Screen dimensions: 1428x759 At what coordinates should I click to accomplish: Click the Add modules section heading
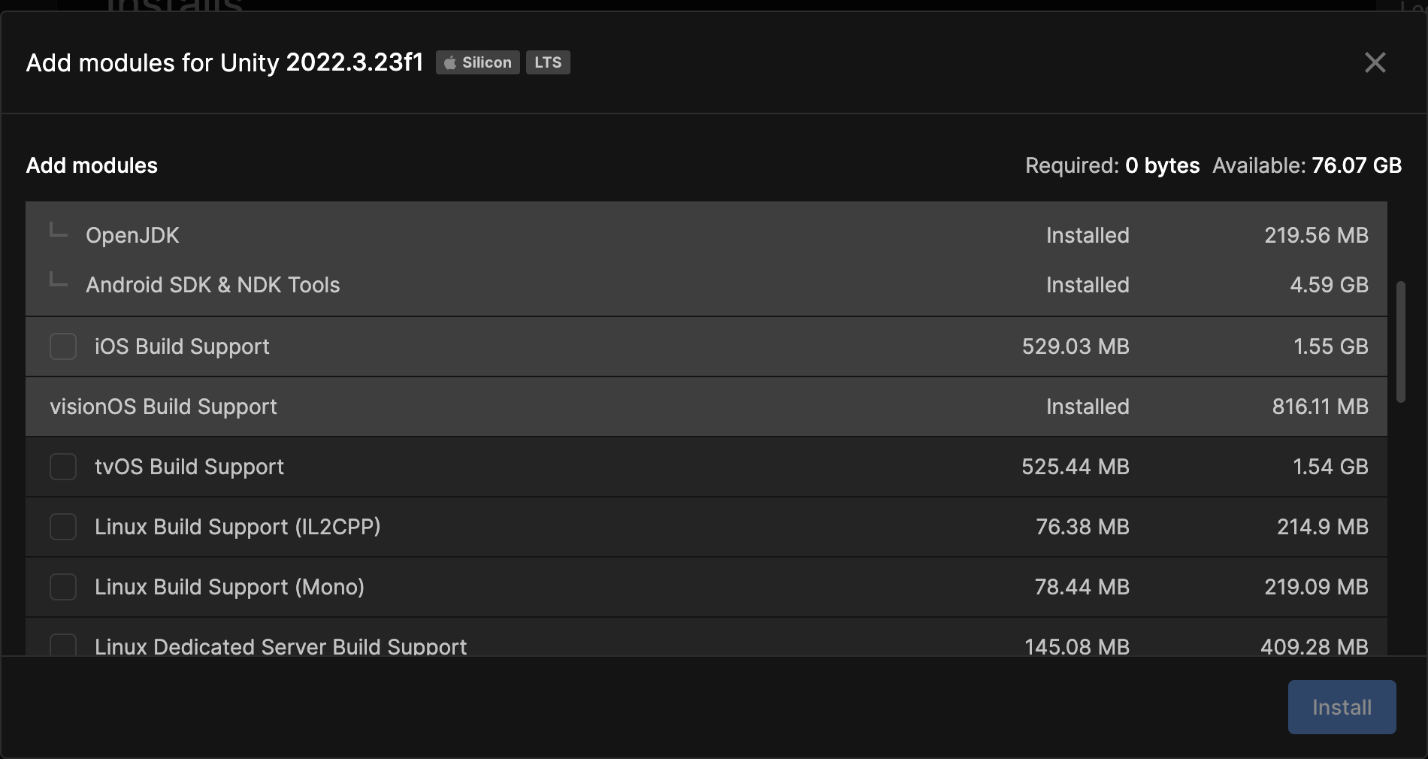[92, 165]
